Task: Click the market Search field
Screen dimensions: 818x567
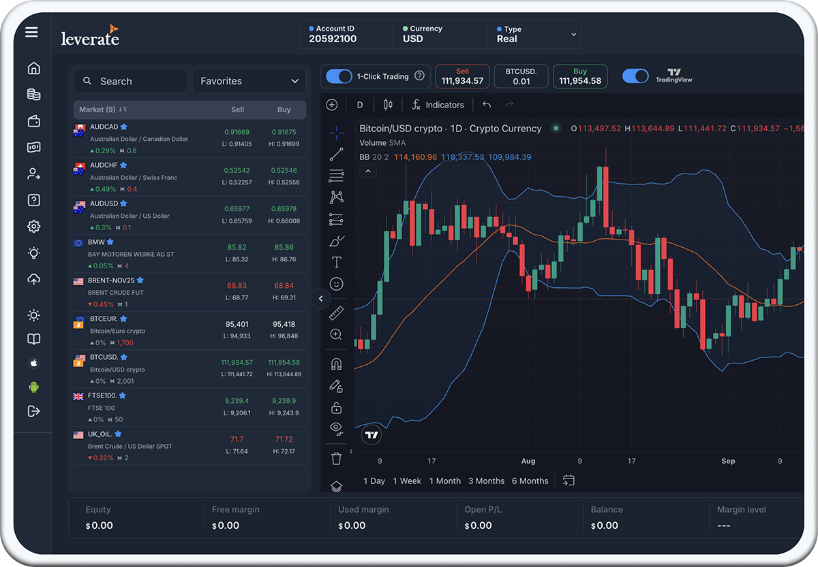Action: (x=130, y=81)
